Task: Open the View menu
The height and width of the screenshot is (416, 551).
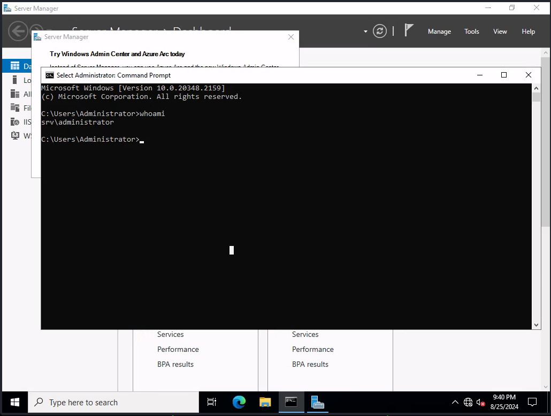Action: click(x=500, y=32)
